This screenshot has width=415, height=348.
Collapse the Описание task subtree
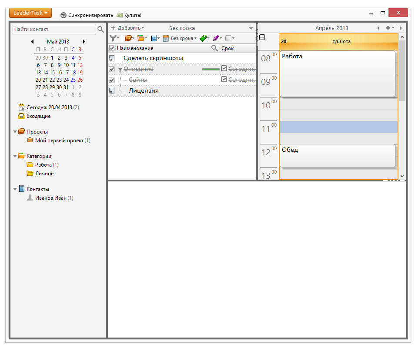pyautogui.click(x=120, y=69)
